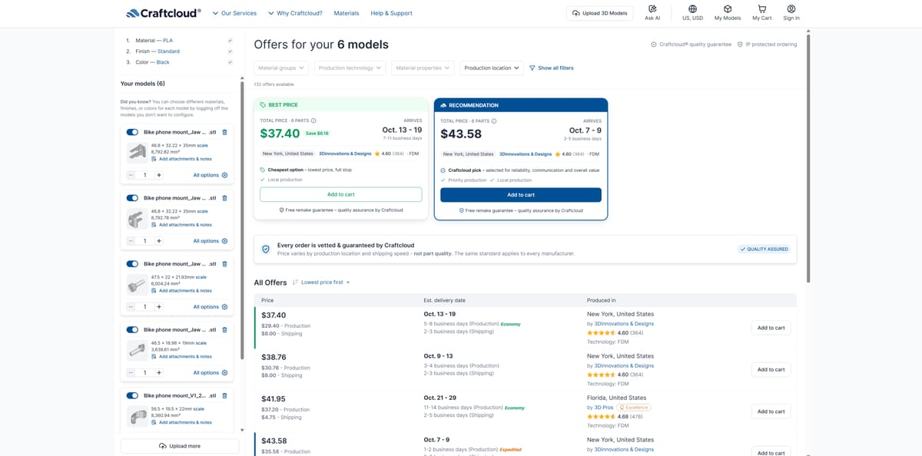The width and height of the screenshot is (922, 456).
Task: Open All options for the 8,792.78 mm³ model
Action: click(x=211, y=241)
